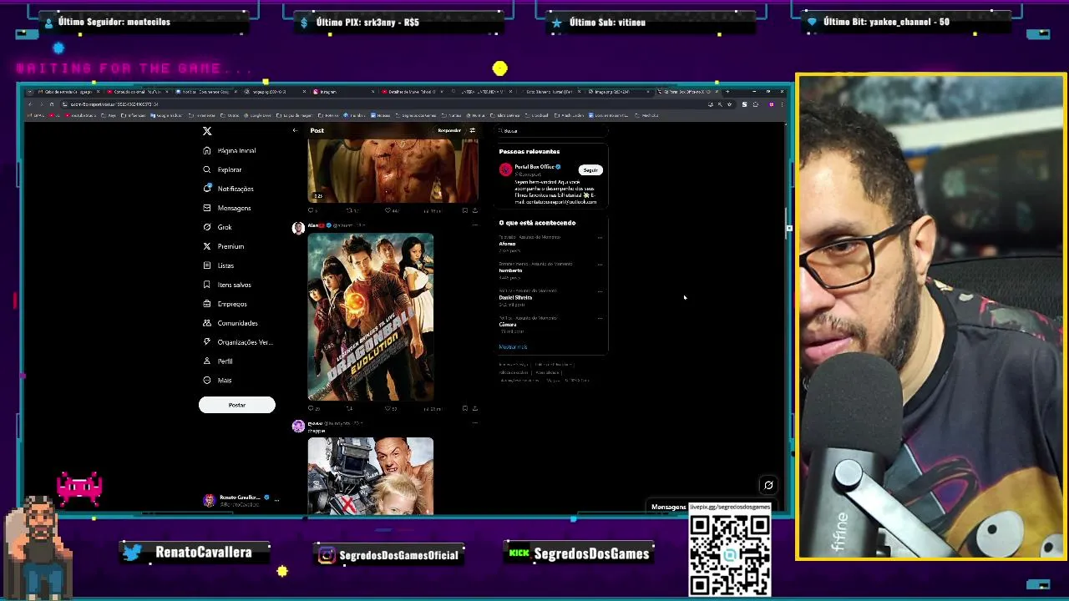Open the Afonso trending topic
1069x601 pixels.
[507, 244]
